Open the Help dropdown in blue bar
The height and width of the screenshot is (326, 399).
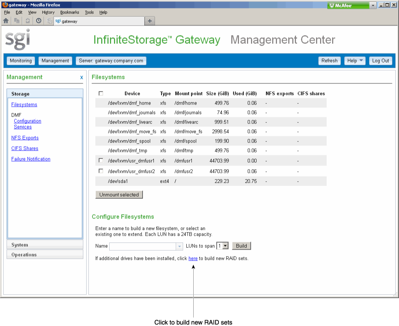(355, 61)
